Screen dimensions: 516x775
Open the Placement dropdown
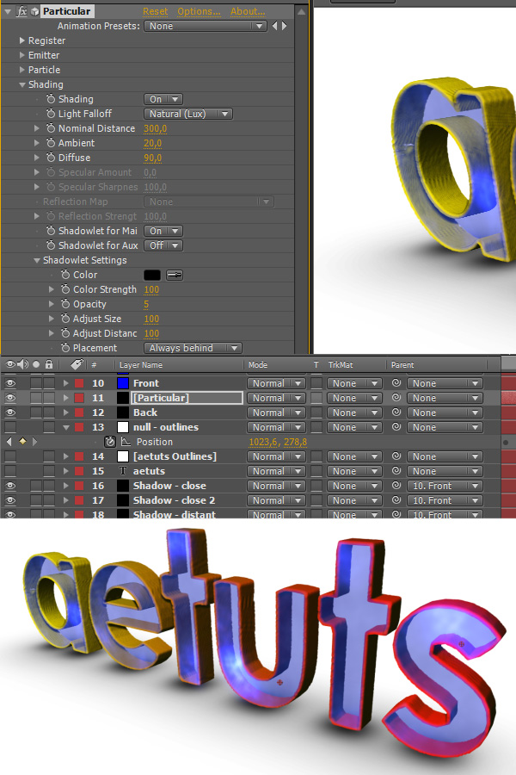point(193,348)
